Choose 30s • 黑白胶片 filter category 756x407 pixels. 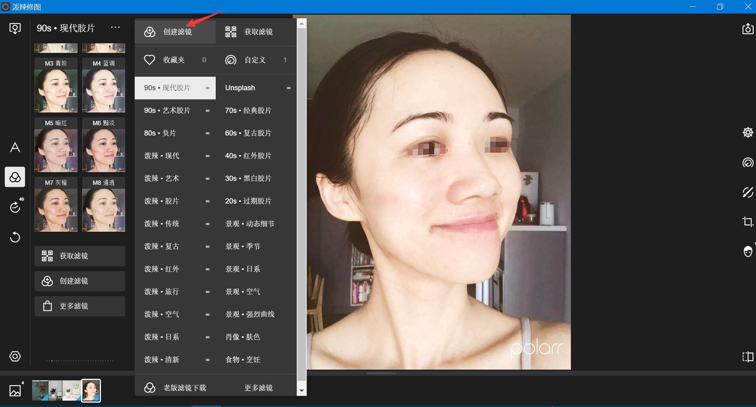(x=256, y=178)
